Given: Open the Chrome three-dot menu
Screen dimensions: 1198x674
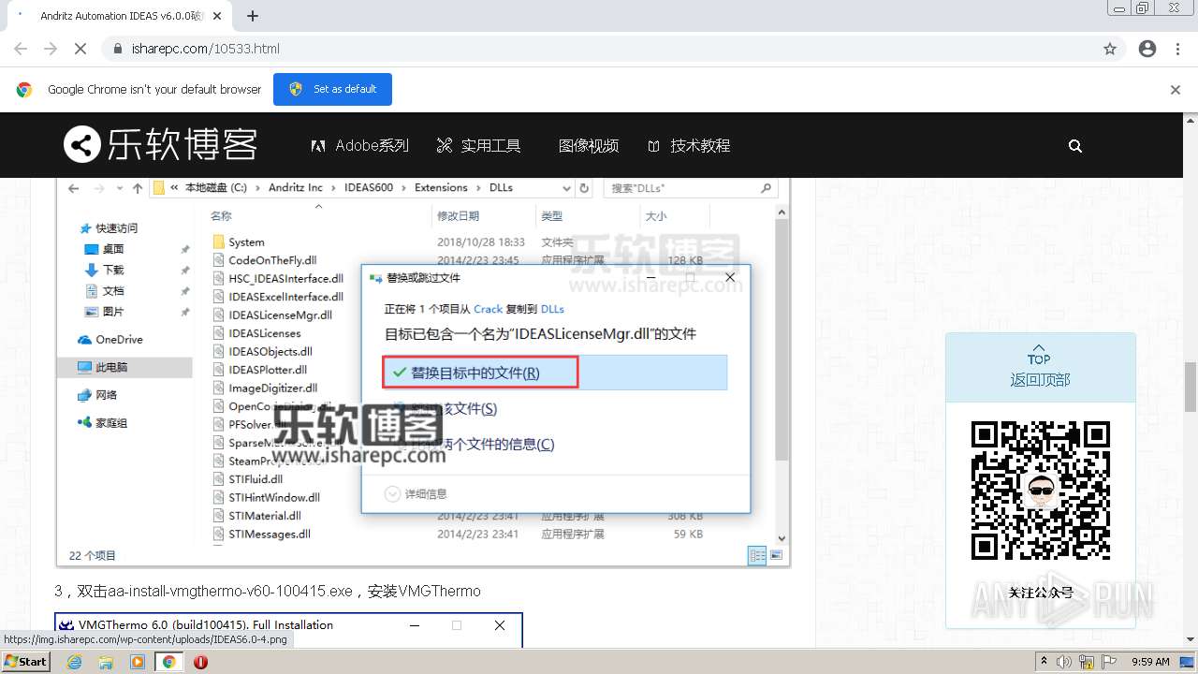Looking at the screenshot, I should point(1179,49).
